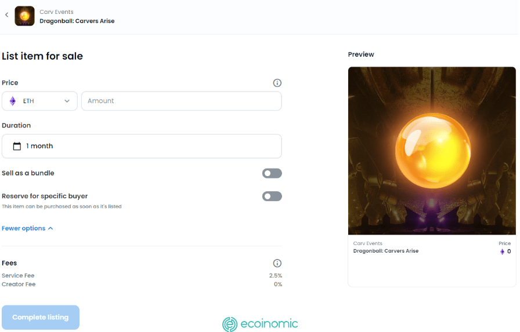Enable the Sell as a bundle toggle

(272, 173)
